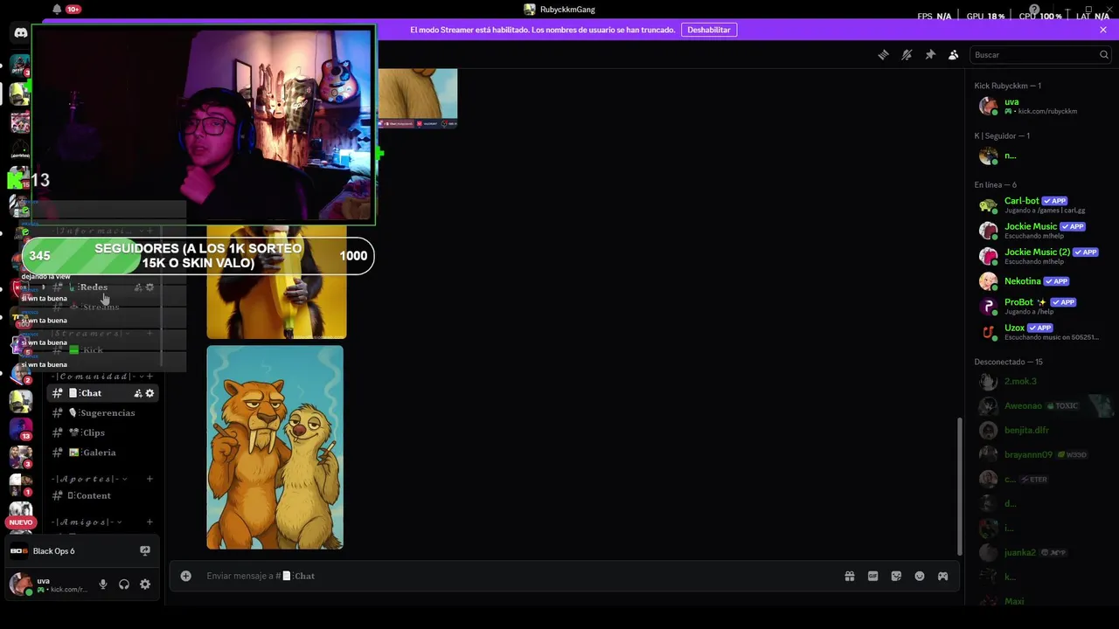Open Nekotina bot member entry
This screenshot has width=1119, height=629.
(x=1040, y=281)
